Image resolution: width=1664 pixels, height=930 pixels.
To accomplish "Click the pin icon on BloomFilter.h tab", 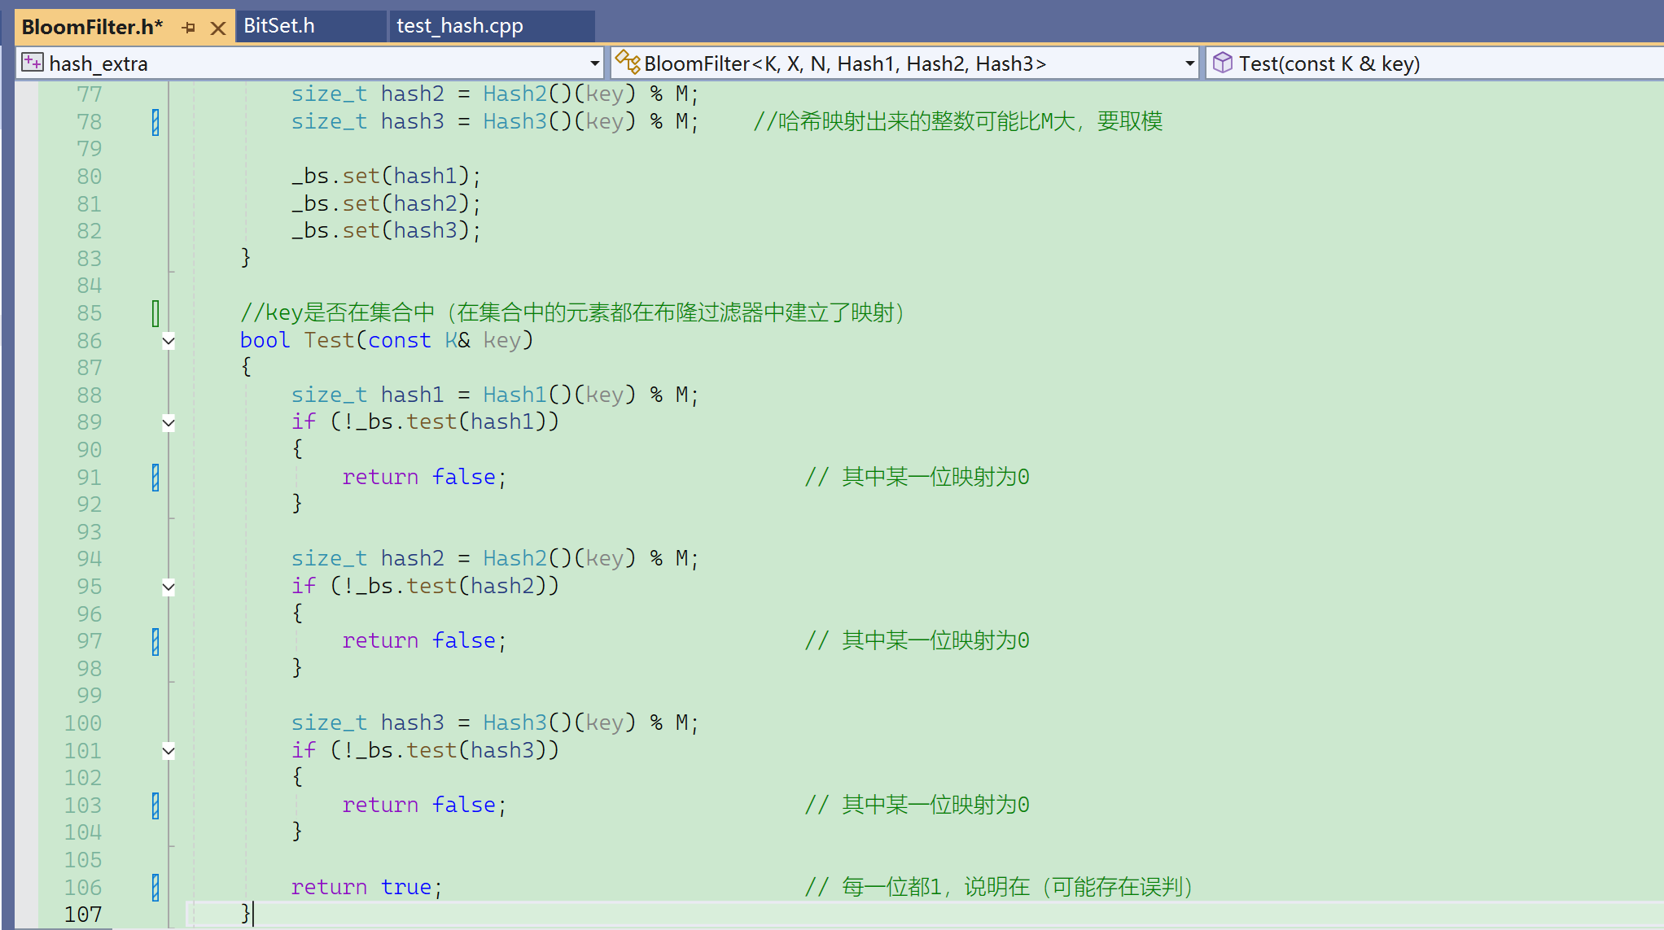I will 189,28.
